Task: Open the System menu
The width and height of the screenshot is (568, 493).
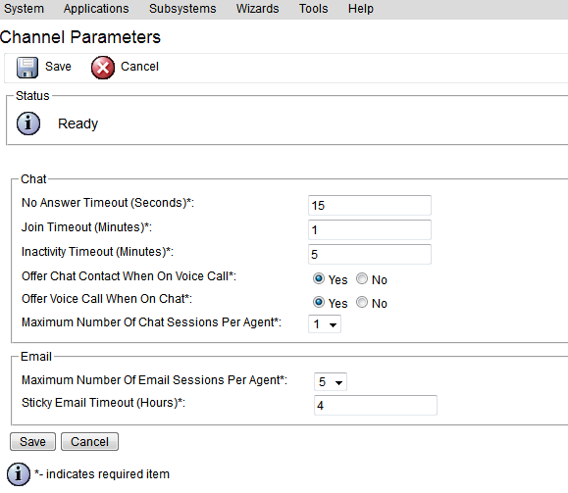Action: click(x=24, y=8)
